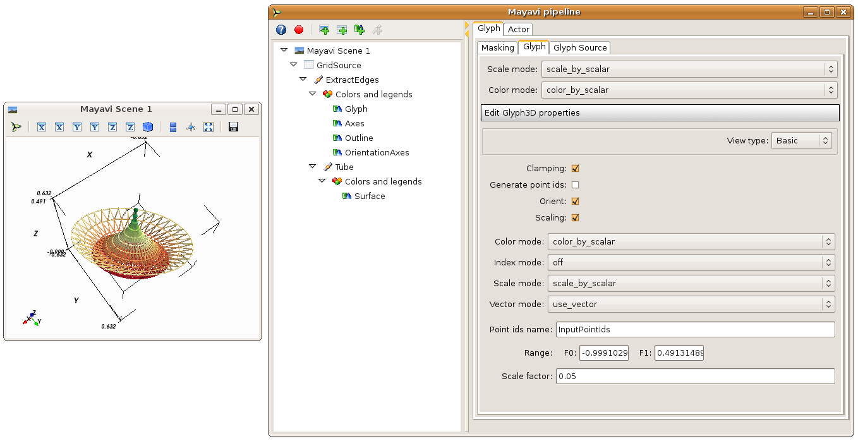This screenshot has height=441, width=858.
Task: Select the inner Glyph tab beside Masking
Action: (534, 47)
